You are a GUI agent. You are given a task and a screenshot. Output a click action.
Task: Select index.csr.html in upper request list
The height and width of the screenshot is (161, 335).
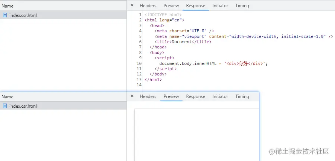[x=63, y=15]
